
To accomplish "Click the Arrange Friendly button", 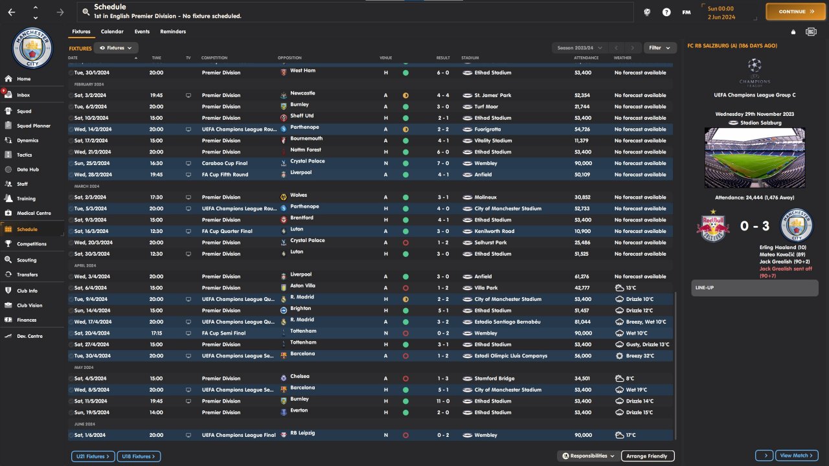I will click(x=648, y=456).
